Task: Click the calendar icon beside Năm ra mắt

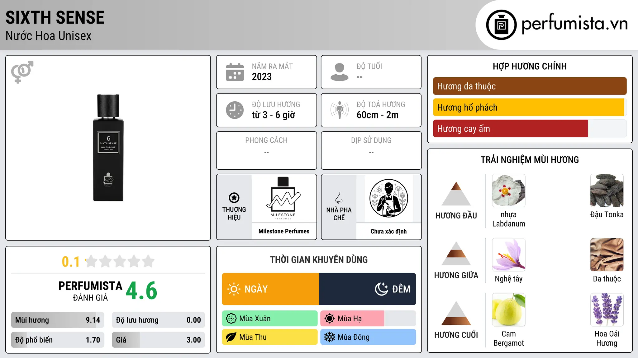Action: pyautogui.click(x=235, y=72)
